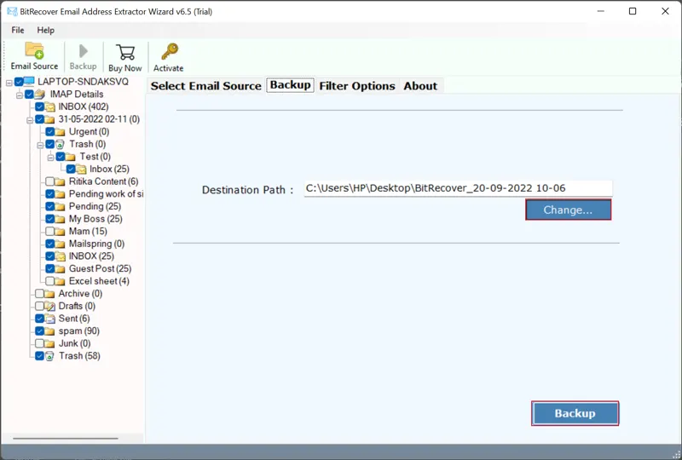
Task: Open the Help menu
Action: coord(46,30)
